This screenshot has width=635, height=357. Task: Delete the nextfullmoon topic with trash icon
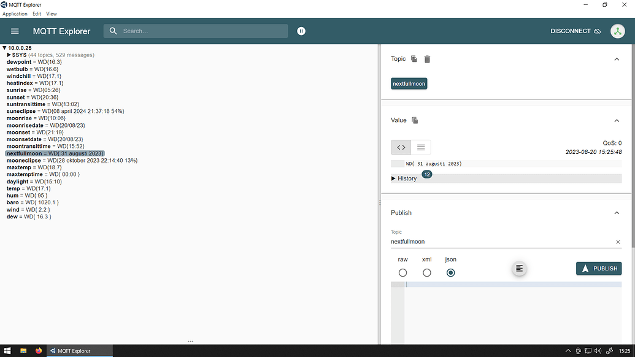427,59
